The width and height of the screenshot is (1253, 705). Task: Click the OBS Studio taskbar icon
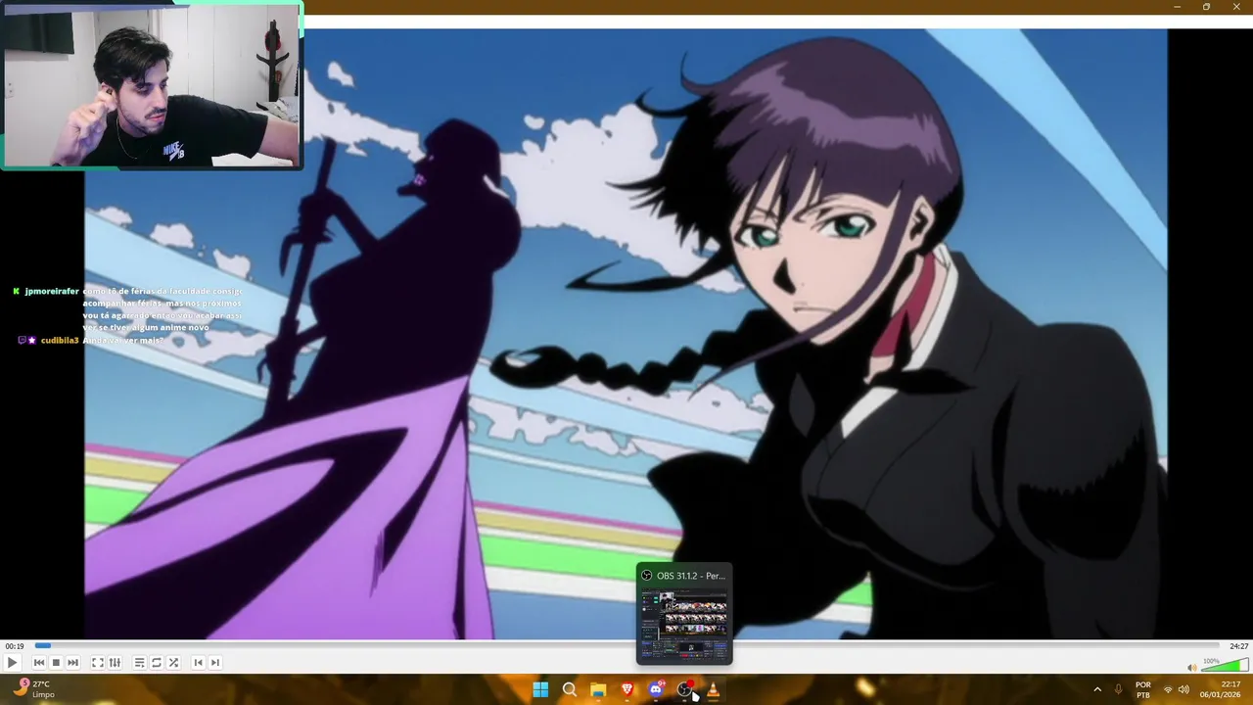pyautogui.click(x=684, y=690)
